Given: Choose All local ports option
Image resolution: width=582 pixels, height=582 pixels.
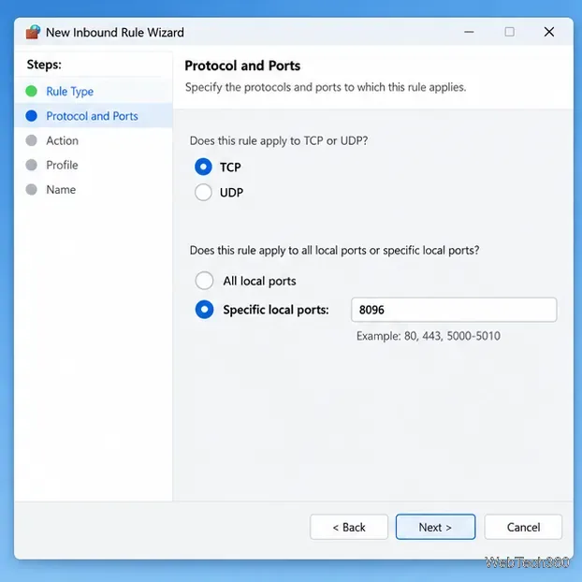Looking at the screenshot, I should pyautogui.click(x=204, y=281).
